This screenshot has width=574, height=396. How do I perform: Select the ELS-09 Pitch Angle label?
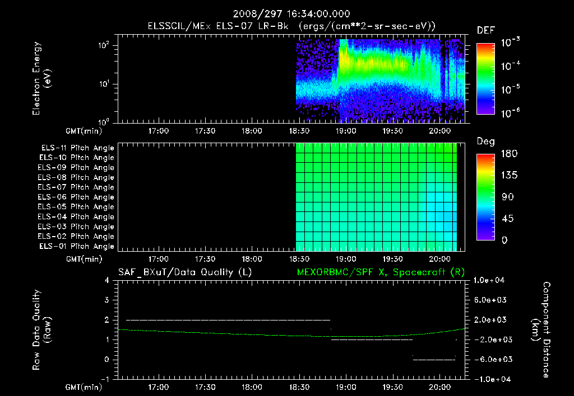[x=76, y=168]
